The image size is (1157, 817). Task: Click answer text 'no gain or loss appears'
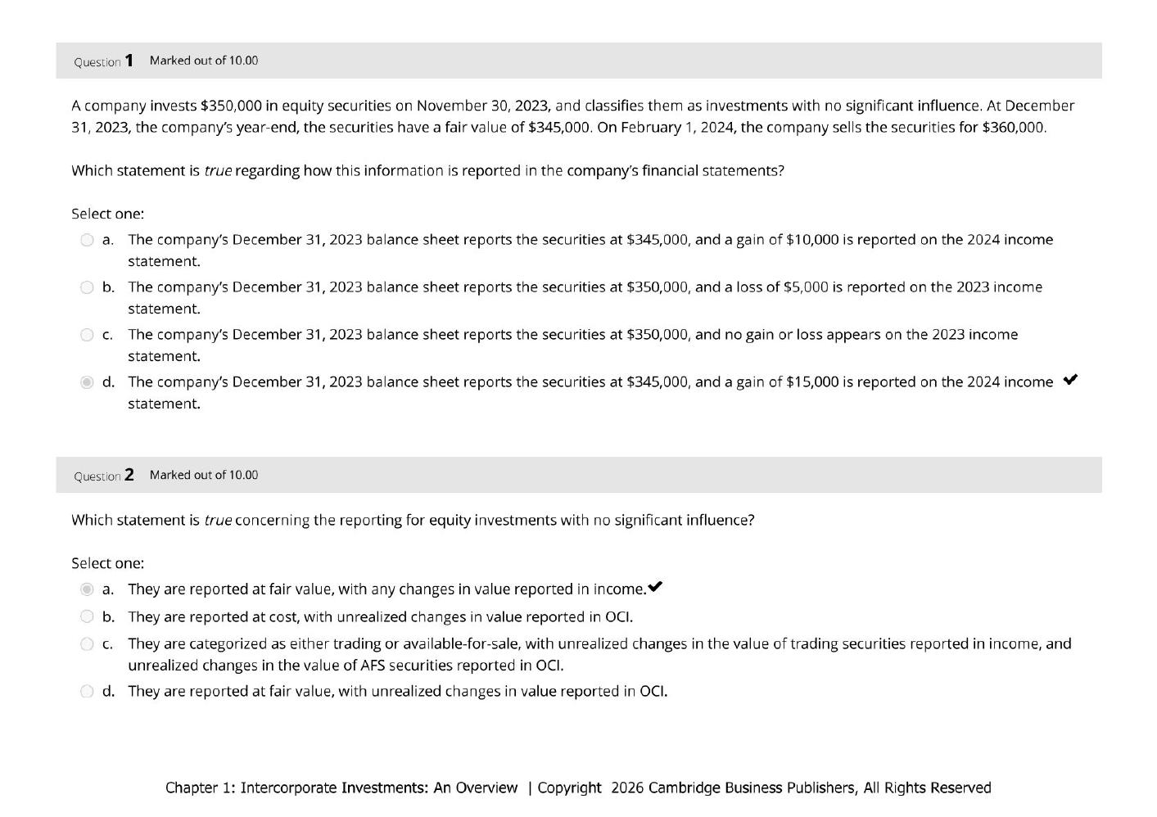(x=573, y=345)
